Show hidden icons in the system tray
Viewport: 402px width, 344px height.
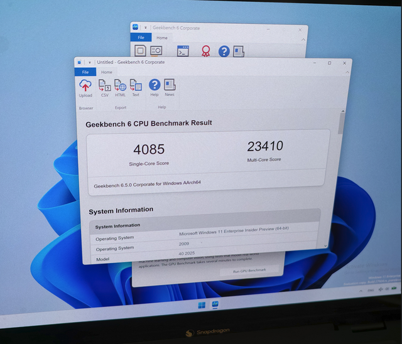tap(361, 291)
